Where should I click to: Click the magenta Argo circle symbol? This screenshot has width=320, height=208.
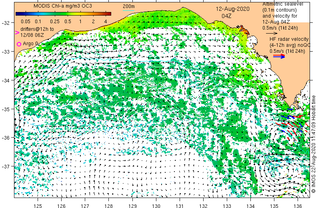coord(19,44)
